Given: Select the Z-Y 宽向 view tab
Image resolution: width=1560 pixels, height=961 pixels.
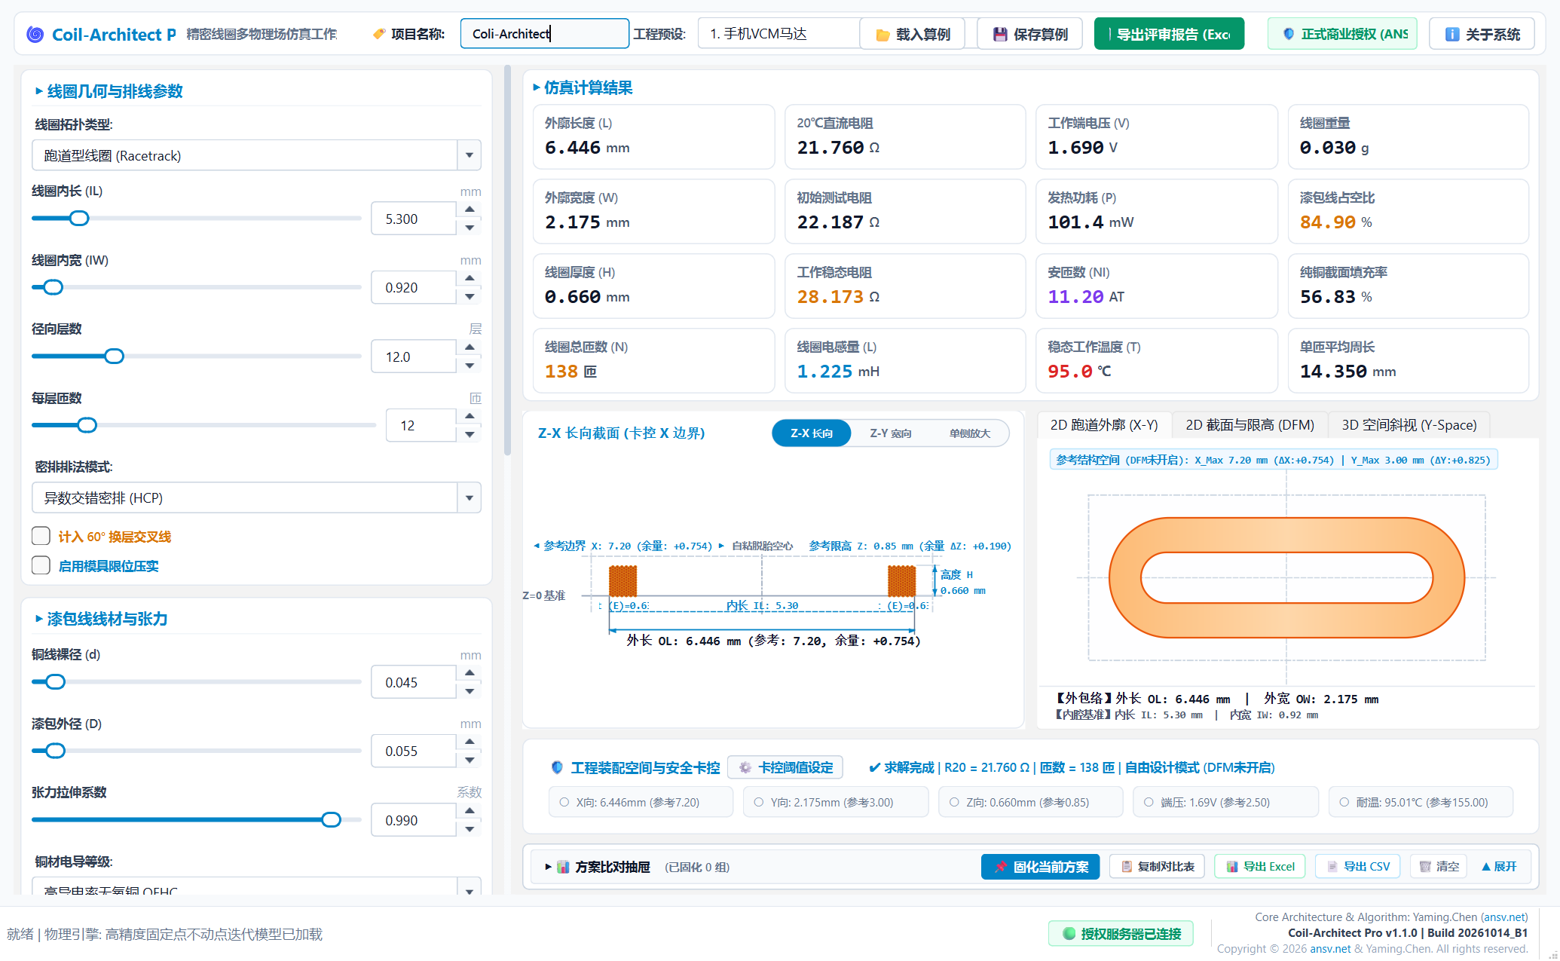Looking at the screenshot, I should [890, 433].
